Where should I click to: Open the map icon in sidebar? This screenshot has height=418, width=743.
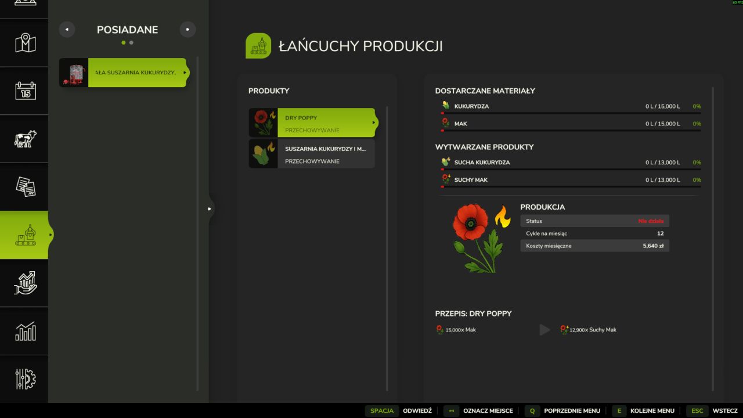pyautogui.click(x=24, y=43)
